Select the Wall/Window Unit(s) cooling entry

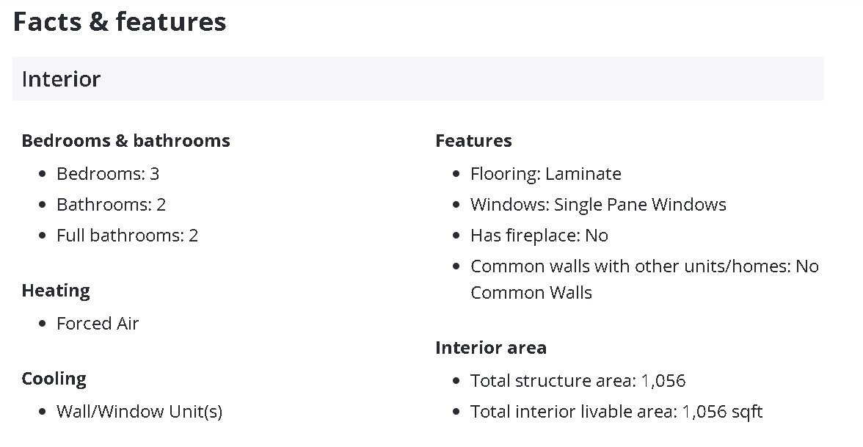(x=139, y=412)
